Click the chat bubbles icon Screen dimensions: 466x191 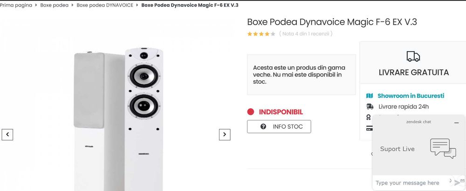pos(443,148)
